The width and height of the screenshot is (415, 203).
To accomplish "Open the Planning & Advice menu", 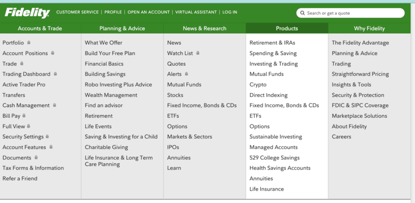I will point(122,28).
